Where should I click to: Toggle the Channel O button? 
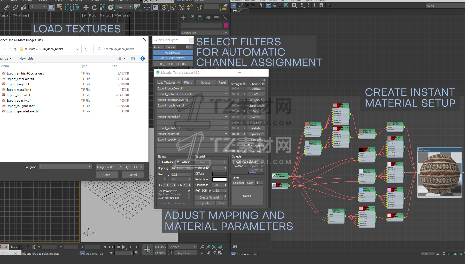(x=263, y=84)
